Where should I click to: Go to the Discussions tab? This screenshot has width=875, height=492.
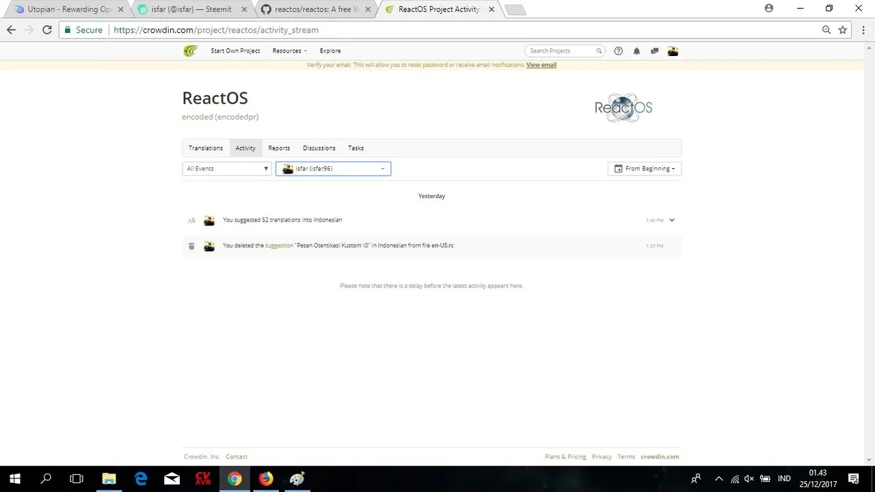point(319,148)
